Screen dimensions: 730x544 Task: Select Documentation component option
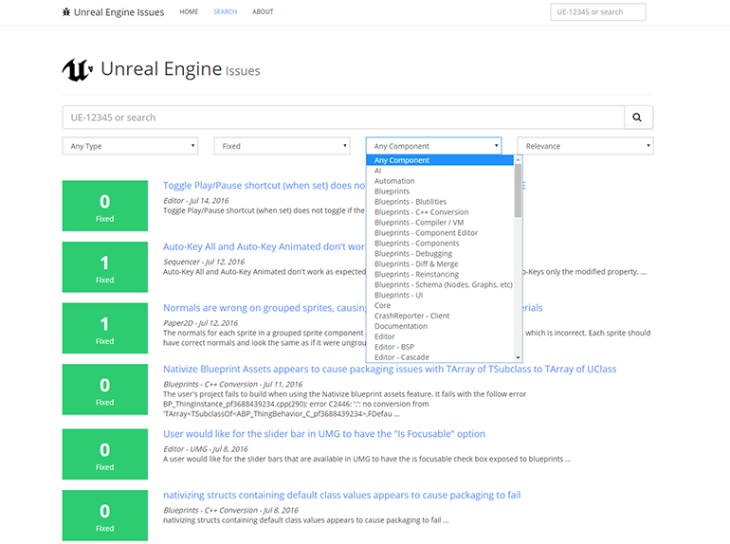point(440,326)
